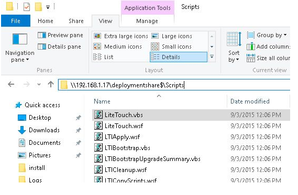
Task: Open the File menu tab
Action: (x=16, y=21)
